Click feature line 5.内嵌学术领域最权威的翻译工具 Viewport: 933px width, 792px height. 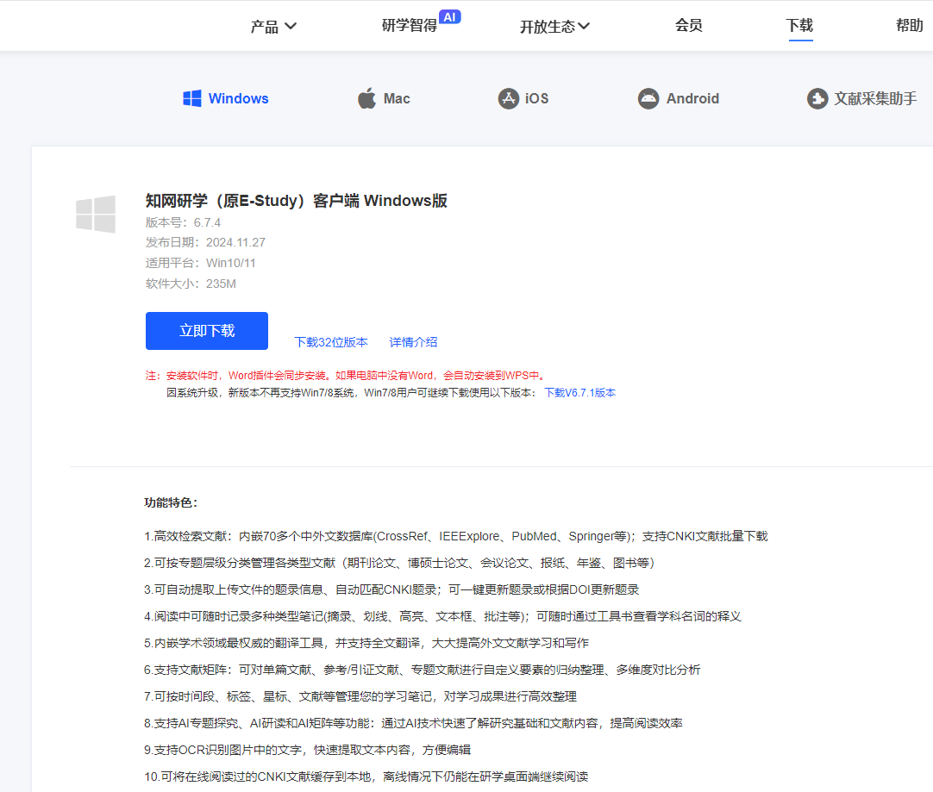point(366,644)
